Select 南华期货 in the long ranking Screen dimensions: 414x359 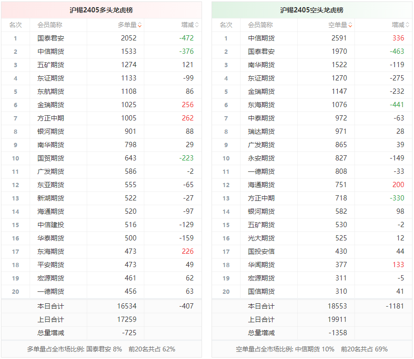click(50, 145)
